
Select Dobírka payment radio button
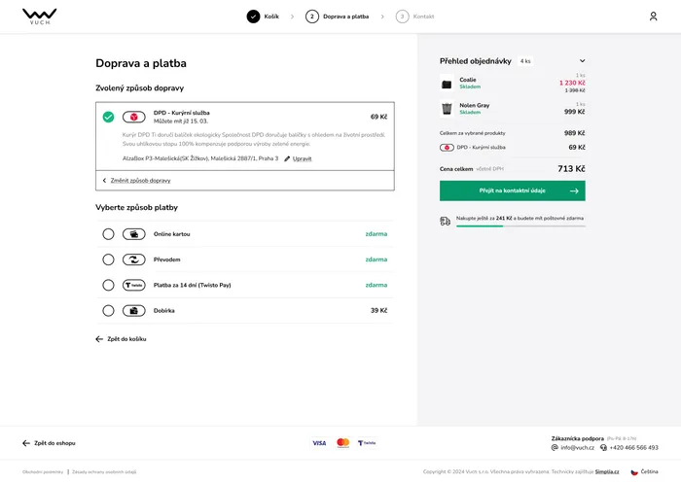pos(109,311)
